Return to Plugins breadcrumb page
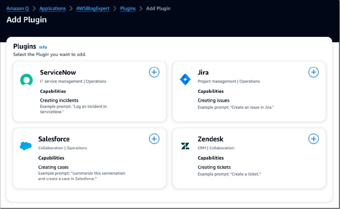Image resolution: width=340 pixels, height=209 pixels. (128, 9)
